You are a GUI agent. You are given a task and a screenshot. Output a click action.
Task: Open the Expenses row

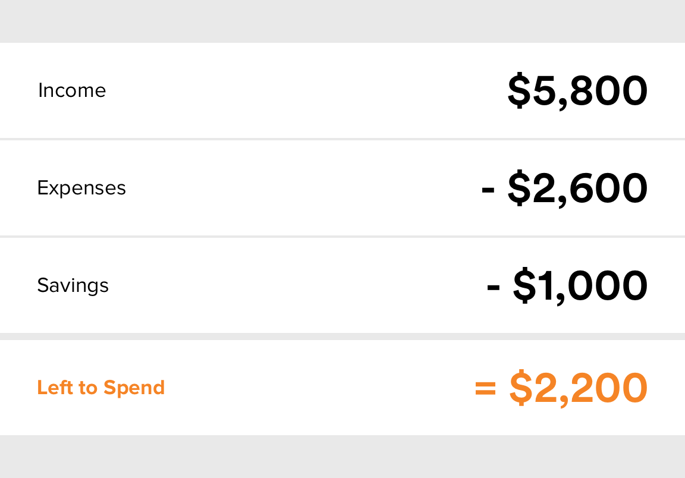tap(342, 188)
